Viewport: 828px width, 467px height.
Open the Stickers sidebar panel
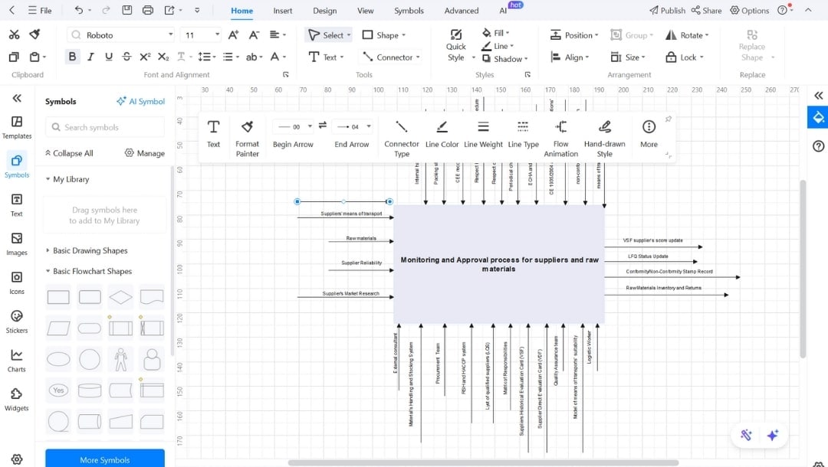click(x=17, y=322)
